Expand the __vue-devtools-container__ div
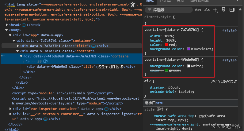 [10, 114]
